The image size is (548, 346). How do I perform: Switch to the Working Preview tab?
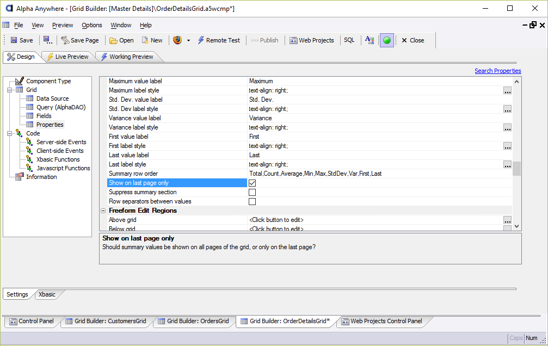click(x=127, y=57)
